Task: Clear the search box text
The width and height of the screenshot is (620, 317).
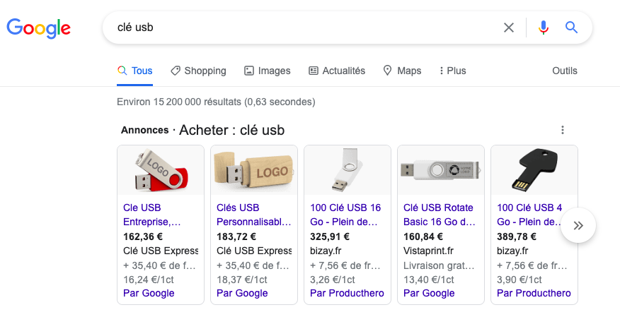Action: pyautogui.click(x=508, y=28)
